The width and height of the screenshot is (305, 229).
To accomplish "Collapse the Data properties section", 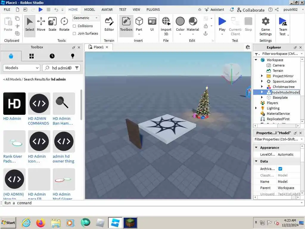I will pos(256,161).
